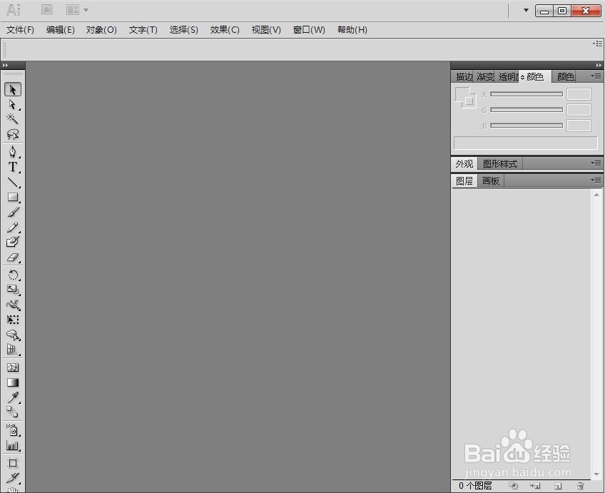Switch to the 描边 (Stroke) panel tab
The image size is (605, 493).
tap(464, 76)
